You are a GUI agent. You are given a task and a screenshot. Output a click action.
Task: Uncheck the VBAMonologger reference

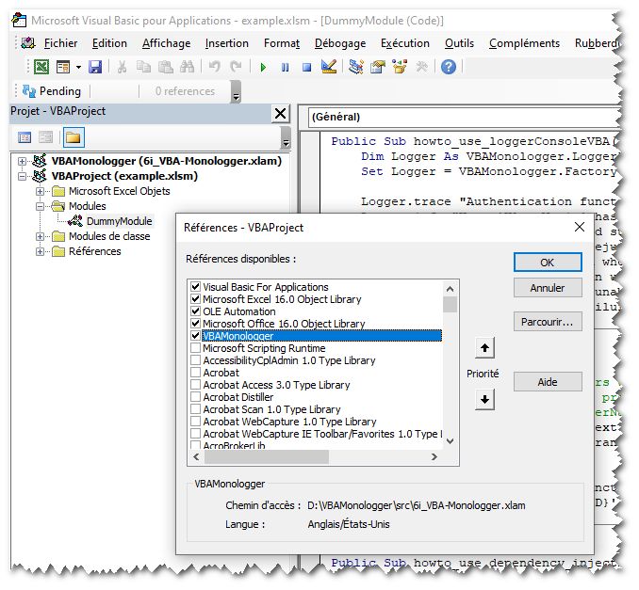tap(196, 336)
